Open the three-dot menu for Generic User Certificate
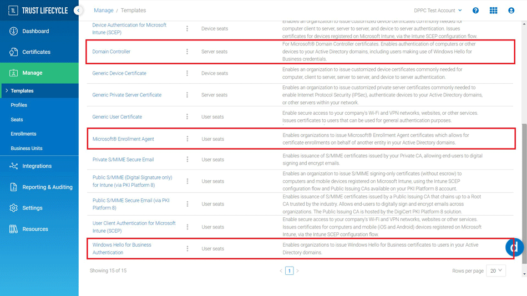 coord(187,117)
